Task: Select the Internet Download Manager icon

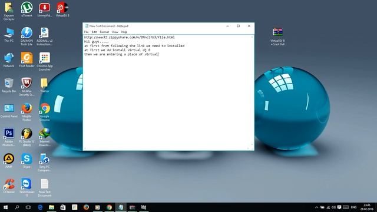Action: click(45, 137)
